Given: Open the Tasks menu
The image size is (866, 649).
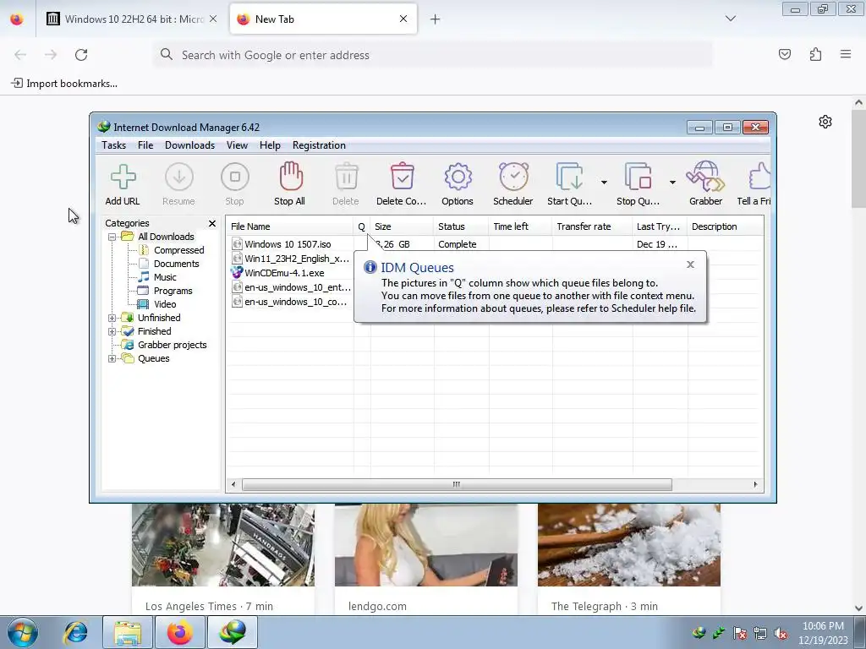Looking at the screenshot, I should [114, 145].
